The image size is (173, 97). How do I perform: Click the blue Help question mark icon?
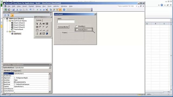(64, 10)
